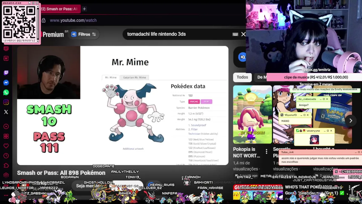
Task: Click the YouTube Premium logo
Action: click(53, 35)
